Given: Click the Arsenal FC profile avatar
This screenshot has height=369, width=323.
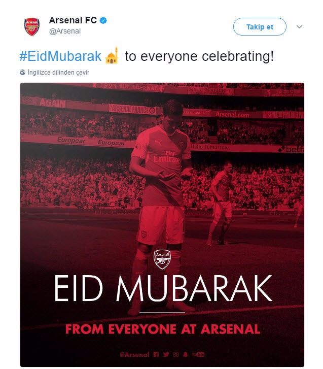Looking at the screenshot, I should tap(32, 26).
